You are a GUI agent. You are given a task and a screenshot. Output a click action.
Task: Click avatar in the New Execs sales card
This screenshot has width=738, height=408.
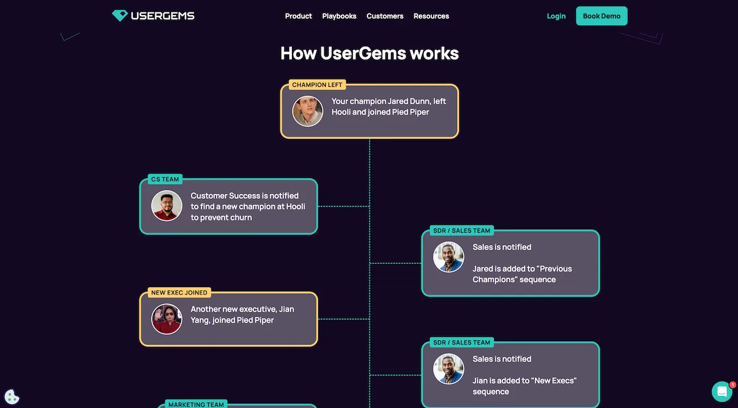coord(449,369)
